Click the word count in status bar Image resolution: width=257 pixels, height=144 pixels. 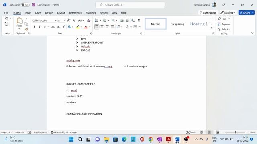pyautogui.click(x=20, y=132)
